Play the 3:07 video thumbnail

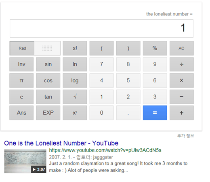tap(25, 161)
